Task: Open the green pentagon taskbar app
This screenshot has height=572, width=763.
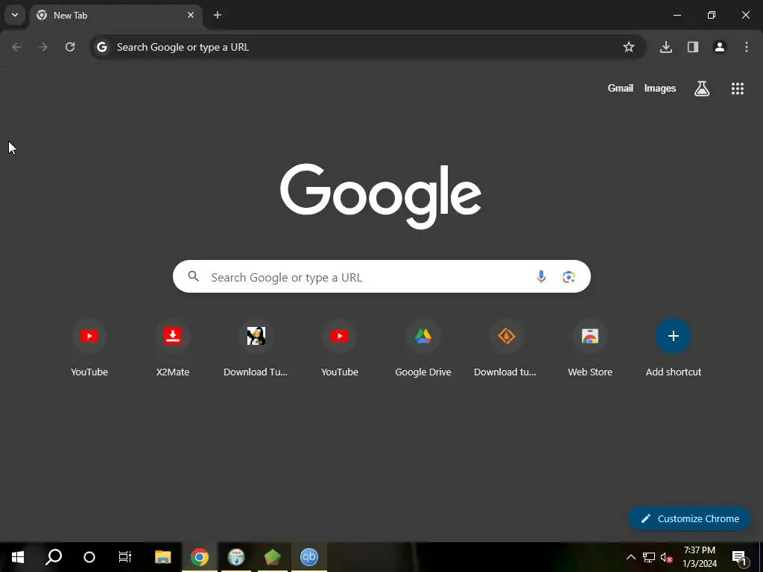Action: 273,557
